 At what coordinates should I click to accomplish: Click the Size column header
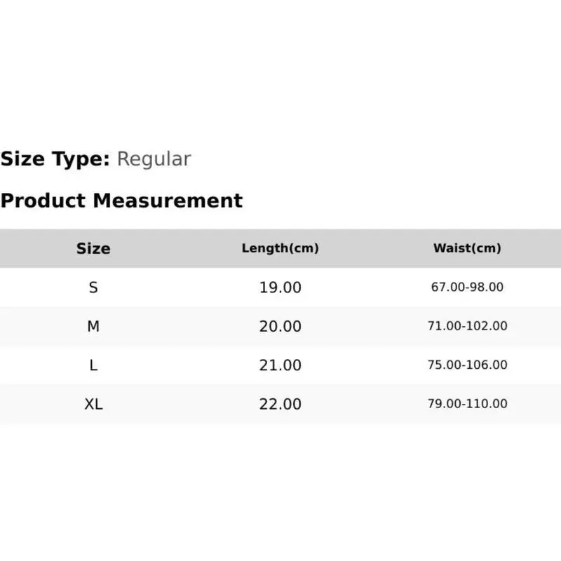pos(93,248)
